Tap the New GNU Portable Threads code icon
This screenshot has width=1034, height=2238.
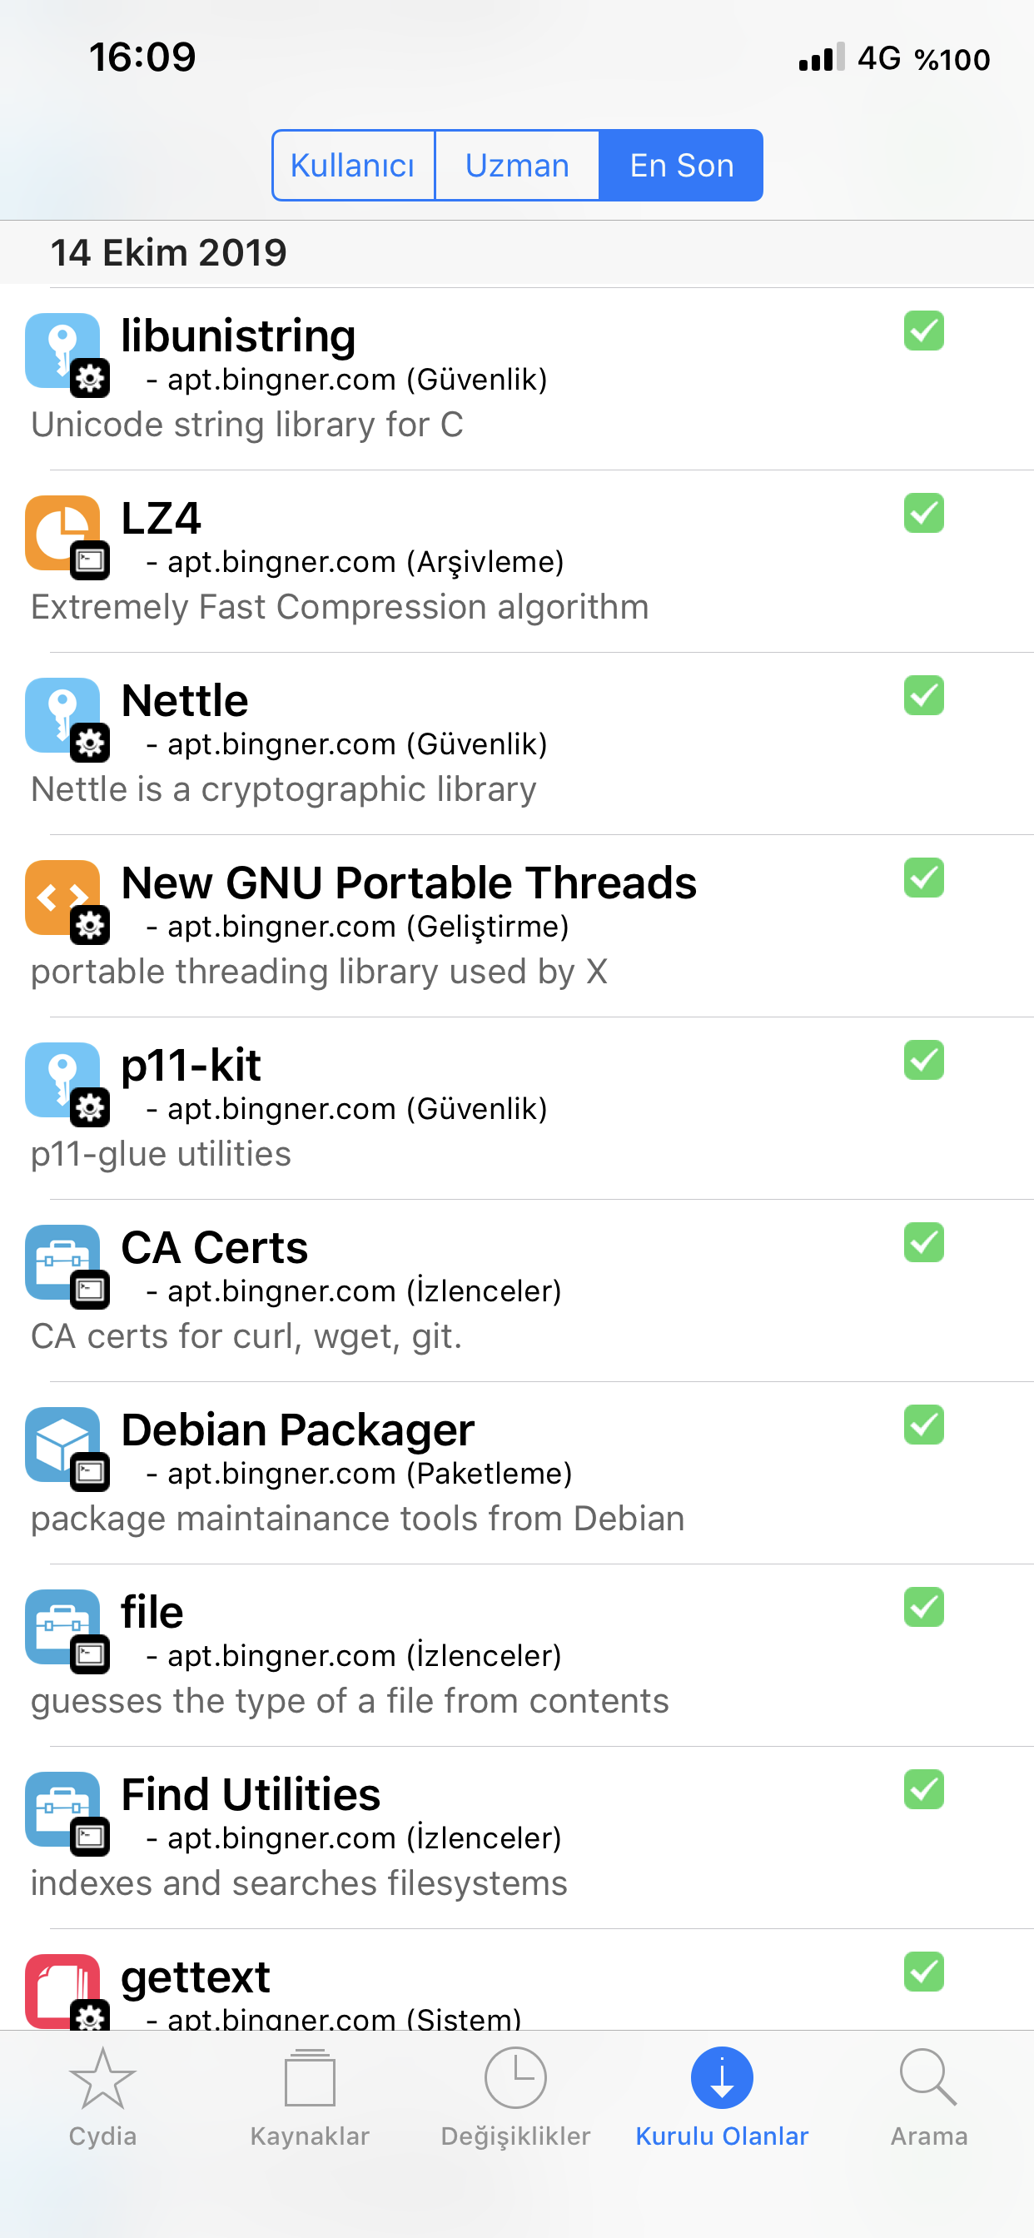click(x=62, y=898)
